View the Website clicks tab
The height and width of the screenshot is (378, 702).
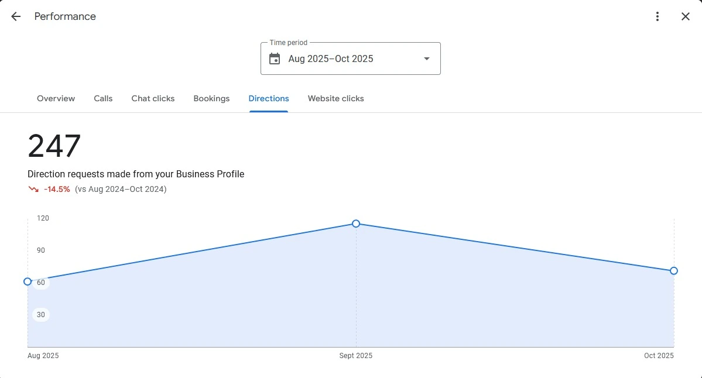pos(335,98)
